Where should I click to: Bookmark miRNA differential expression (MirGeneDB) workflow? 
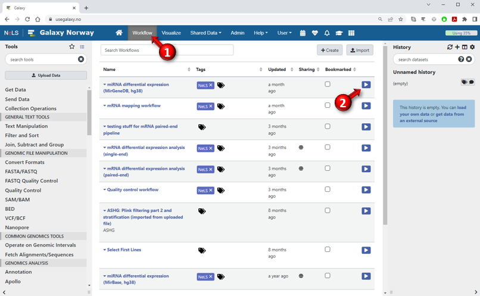pyautogui.click(x=328, y=84)
